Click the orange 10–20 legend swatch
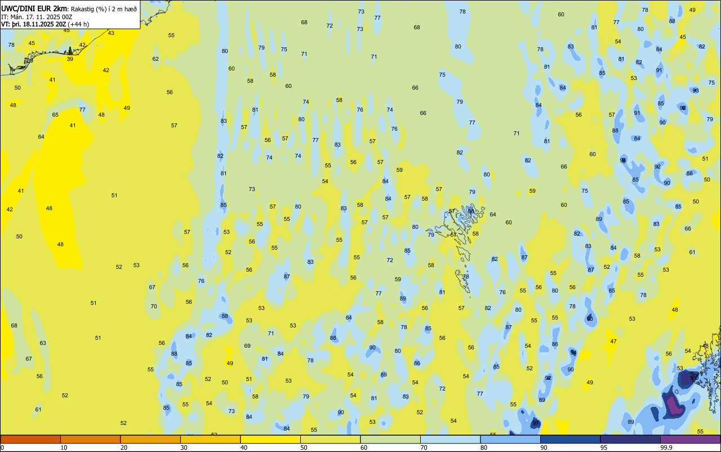Image resolution: width=721 pixels, height=452 pixels. pyautogui.click(x=90, y=439)
